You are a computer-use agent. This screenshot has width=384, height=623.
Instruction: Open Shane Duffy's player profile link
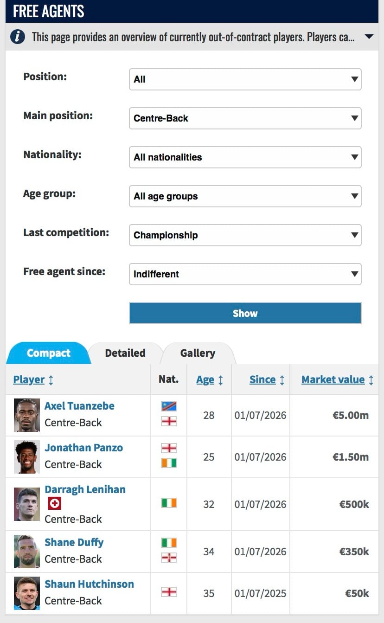(x=74, y=542)
